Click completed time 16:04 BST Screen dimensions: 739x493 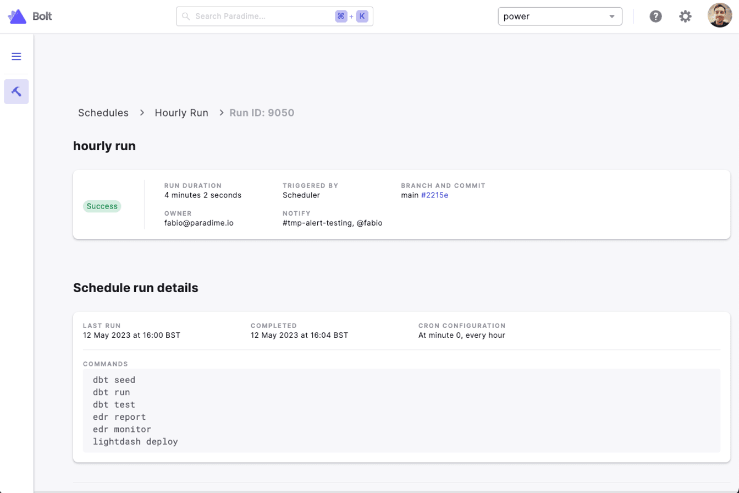[299, 335]
